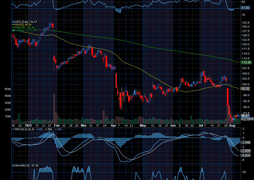Click the 30M volume axis label
The height and width of the screenshot is (180, 254).
[8, 103]
